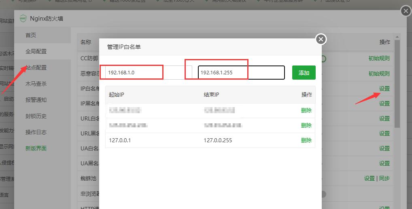This screenshot has width=412, height=209.
Task: Click the 127.0.0.255 end IP cell
Action: point(218,140)
